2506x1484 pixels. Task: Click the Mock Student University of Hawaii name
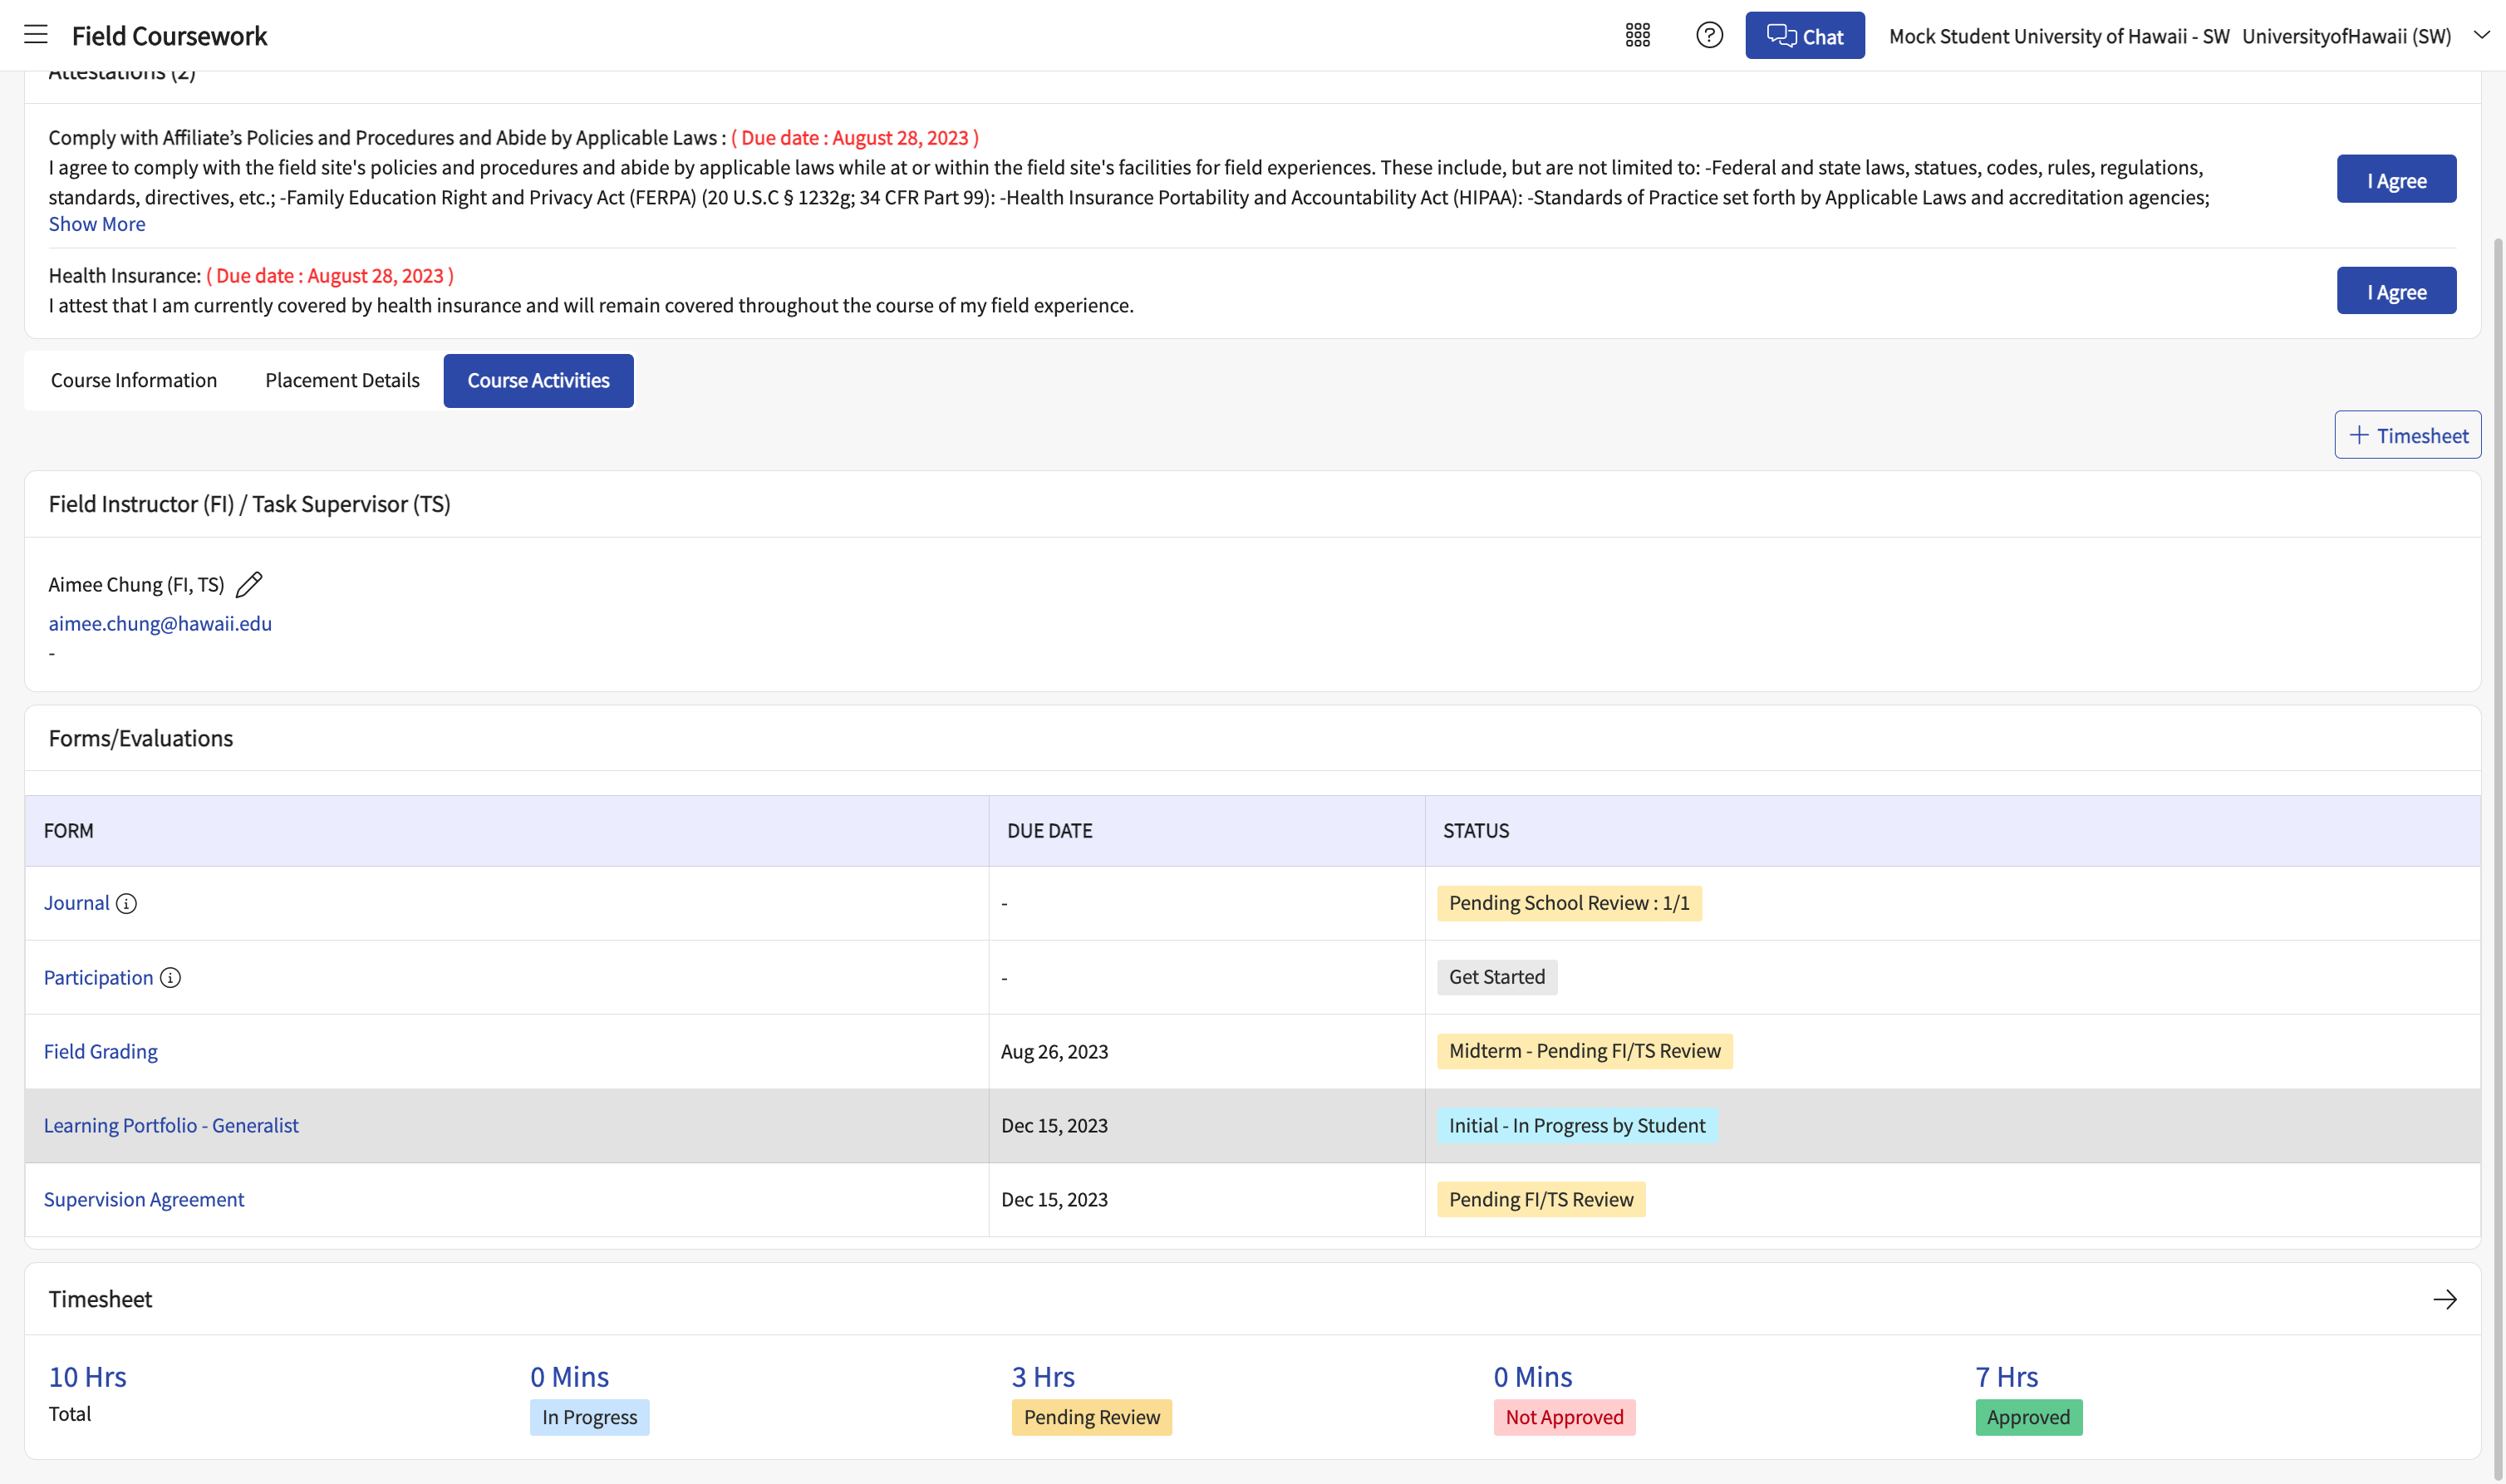2059,36
